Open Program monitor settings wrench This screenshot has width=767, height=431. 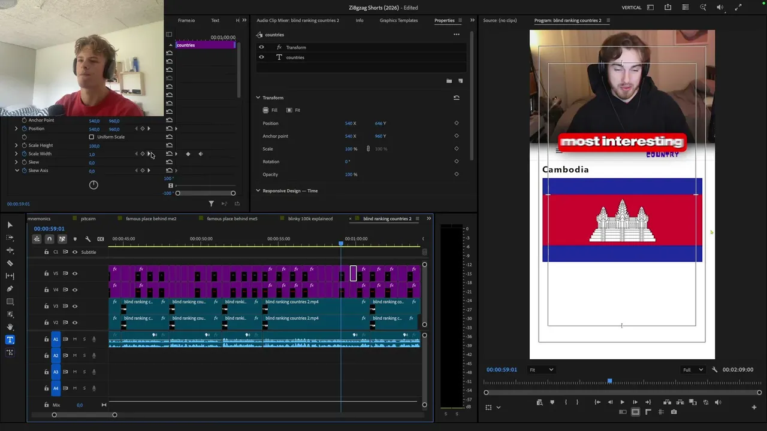[x=714, y=369]
